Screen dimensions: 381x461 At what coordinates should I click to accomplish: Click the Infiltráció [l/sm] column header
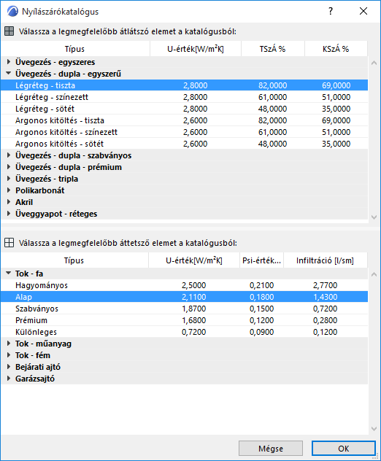click(326, 260)
